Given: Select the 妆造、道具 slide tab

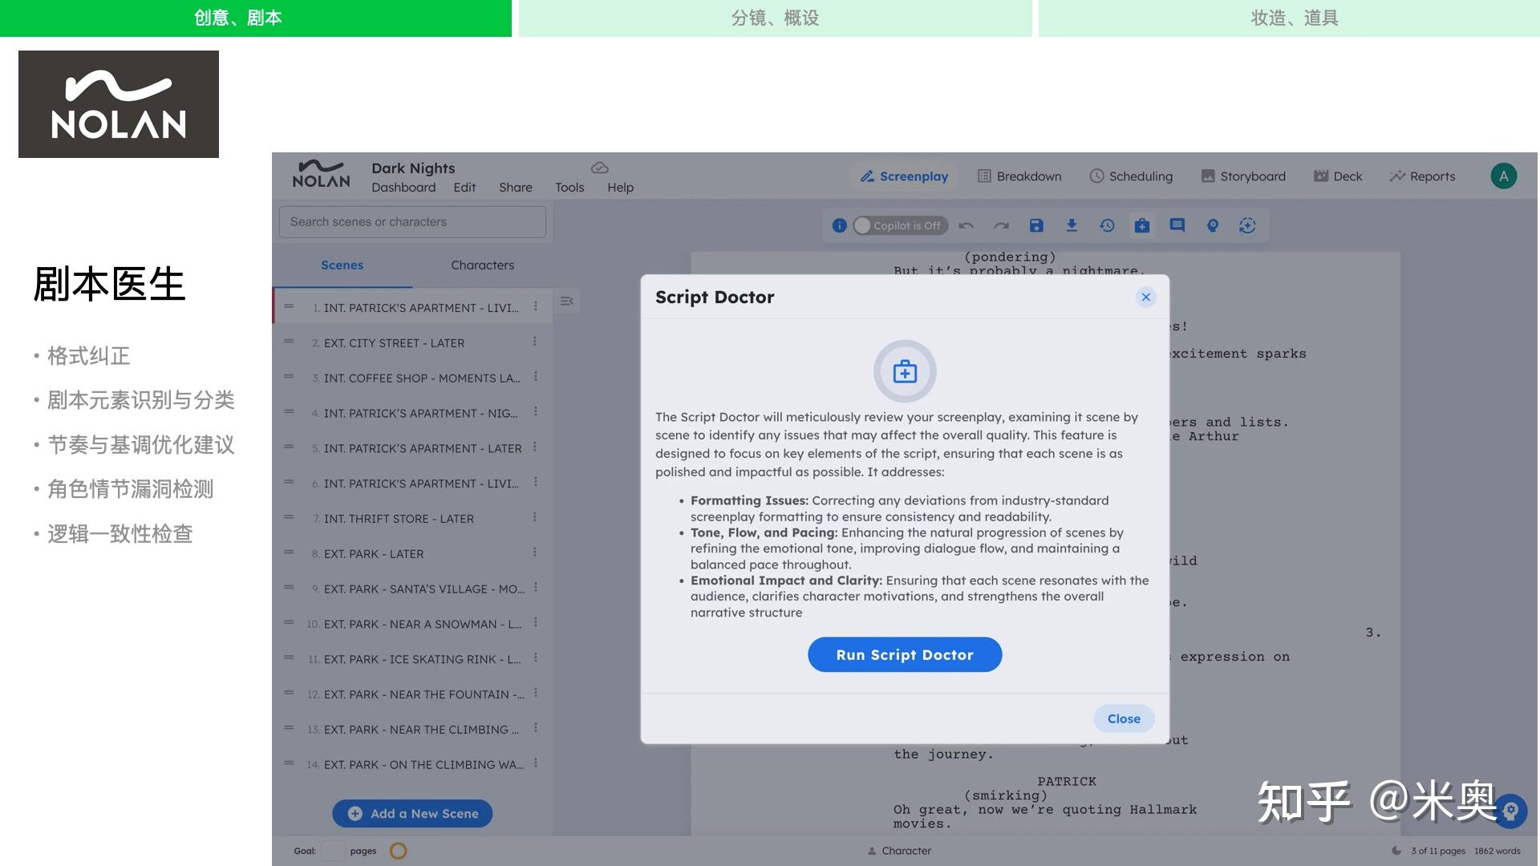Looking at the screenshot, I should click(1289, 18).
